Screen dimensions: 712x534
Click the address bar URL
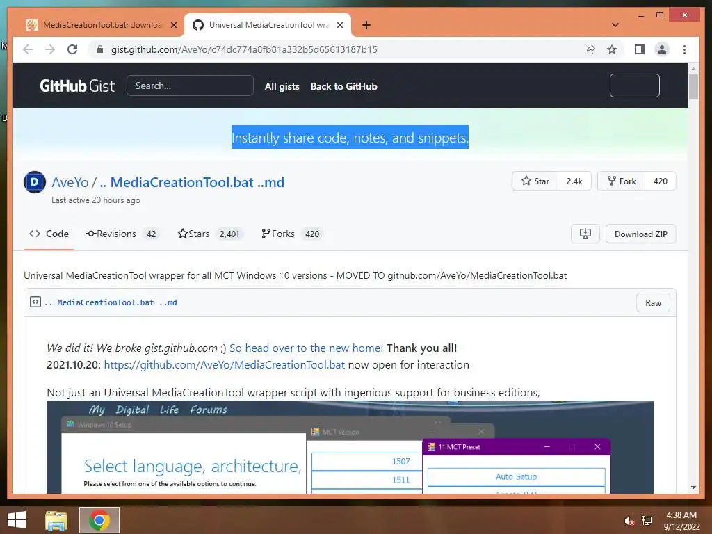click(244, 49)
